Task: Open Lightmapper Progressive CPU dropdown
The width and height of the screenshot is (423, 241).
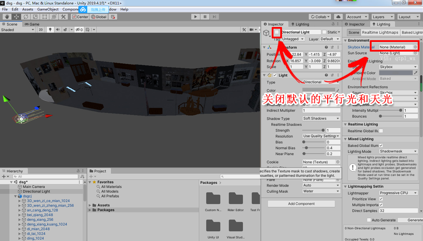Action: pos(398,193)
